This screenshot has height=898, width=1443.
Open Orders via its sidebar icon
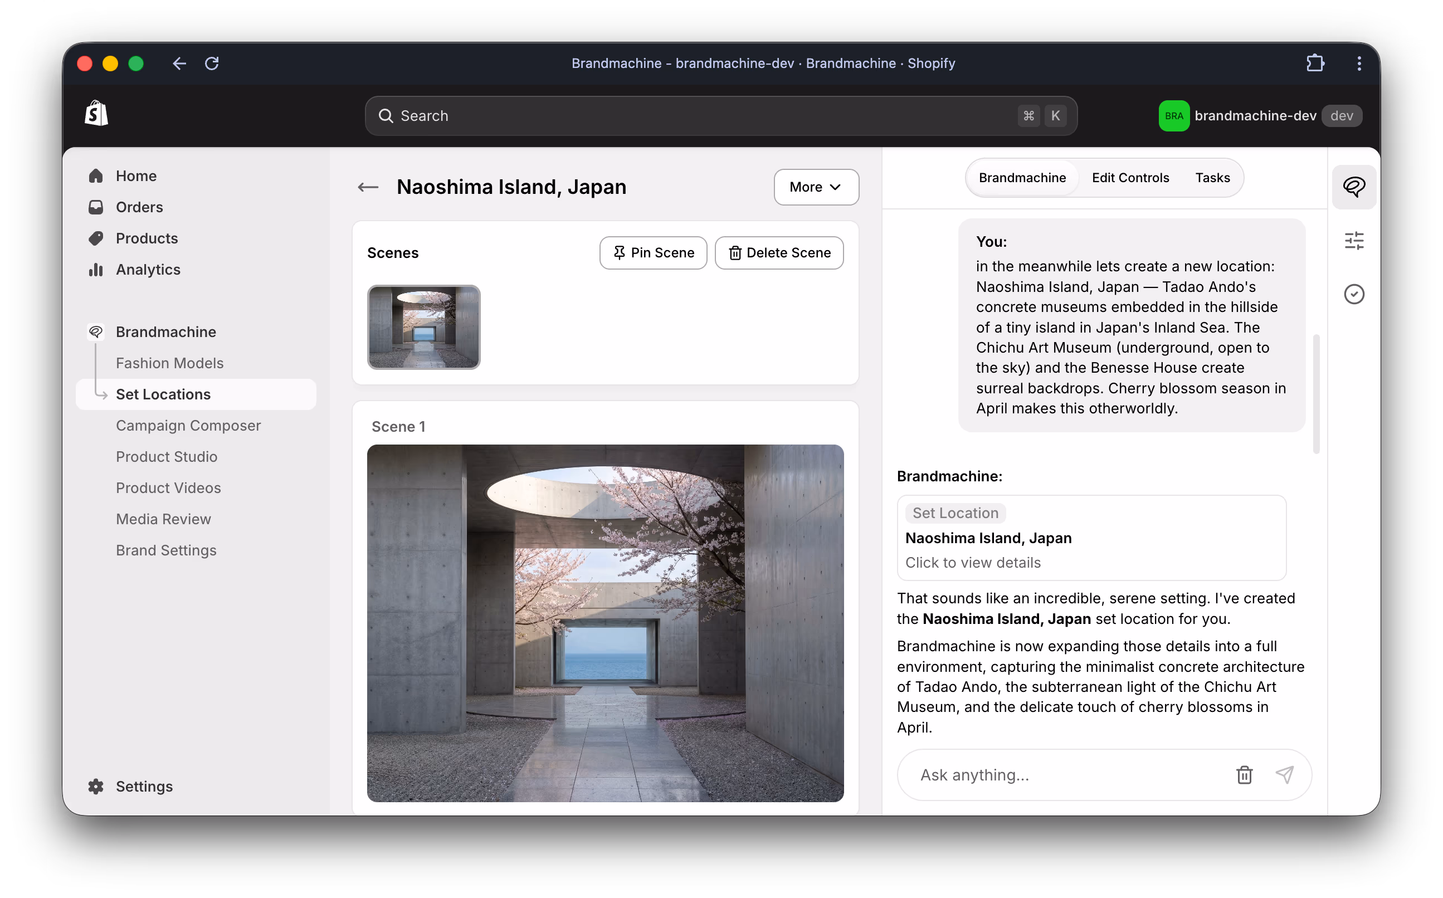(x=96, y=207)
